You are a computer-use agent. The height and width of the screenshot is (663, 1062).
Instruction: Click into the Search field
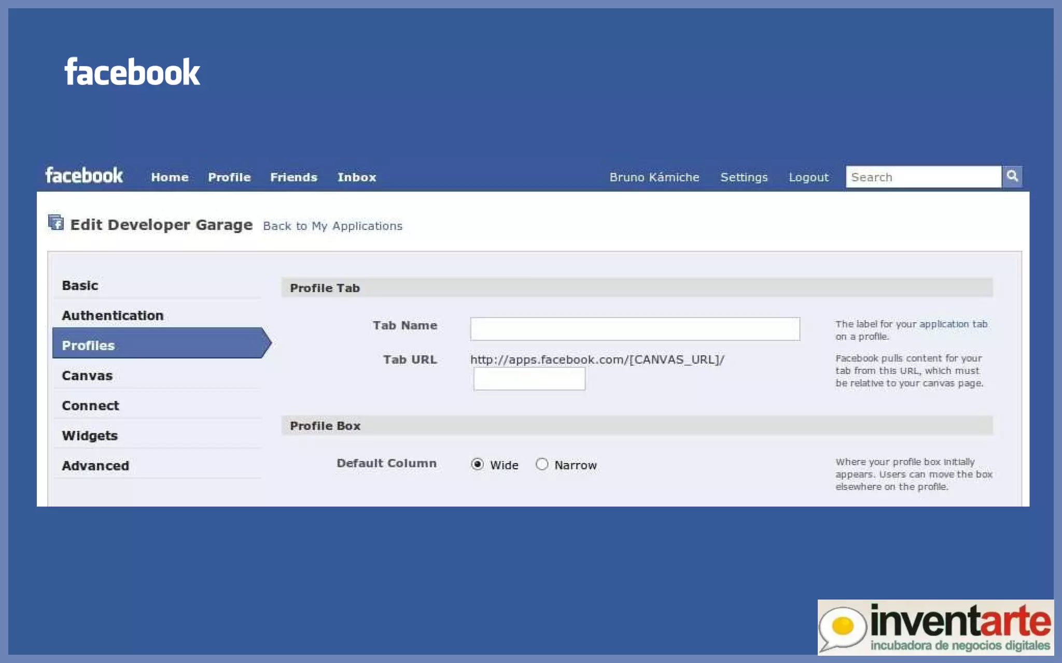[923, 177]
